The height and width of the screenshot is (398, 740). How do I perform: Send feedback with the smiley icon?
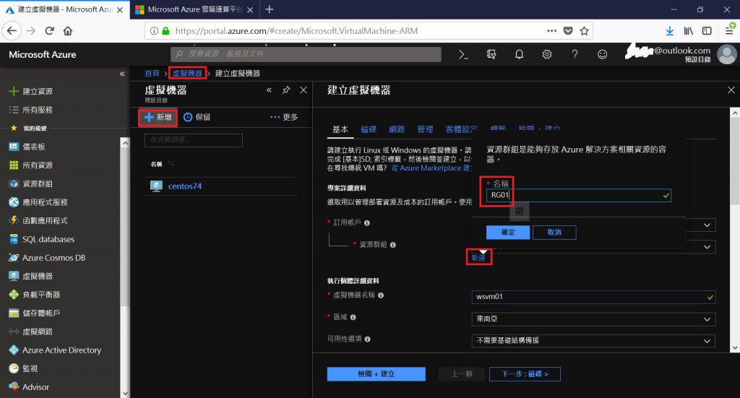click(x=602, y=54)
